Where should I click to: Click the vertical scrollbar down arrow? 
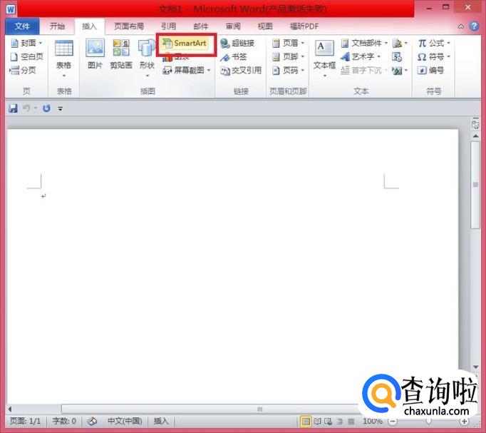475,367
